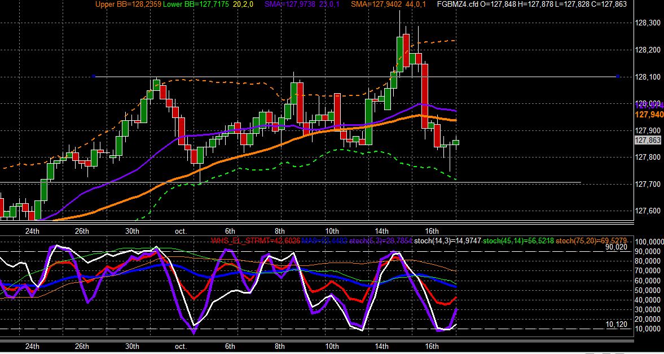Select the left blue handle of the 128,100 line
The image size is (664, 354).
pyautogui.click(x=94, y=76)
